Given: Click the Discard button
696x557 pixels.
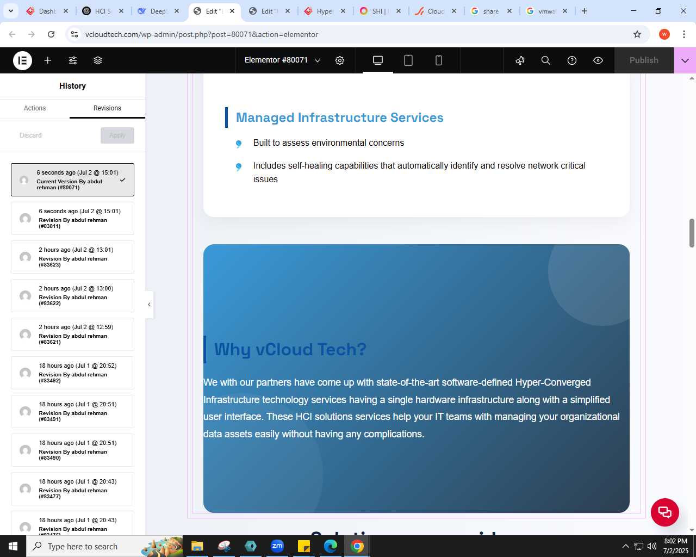Looking at the screenshot, I should click(x=30, y=135).
